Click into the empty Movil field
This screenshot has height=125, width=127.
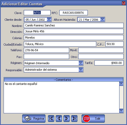pos(101,50)
